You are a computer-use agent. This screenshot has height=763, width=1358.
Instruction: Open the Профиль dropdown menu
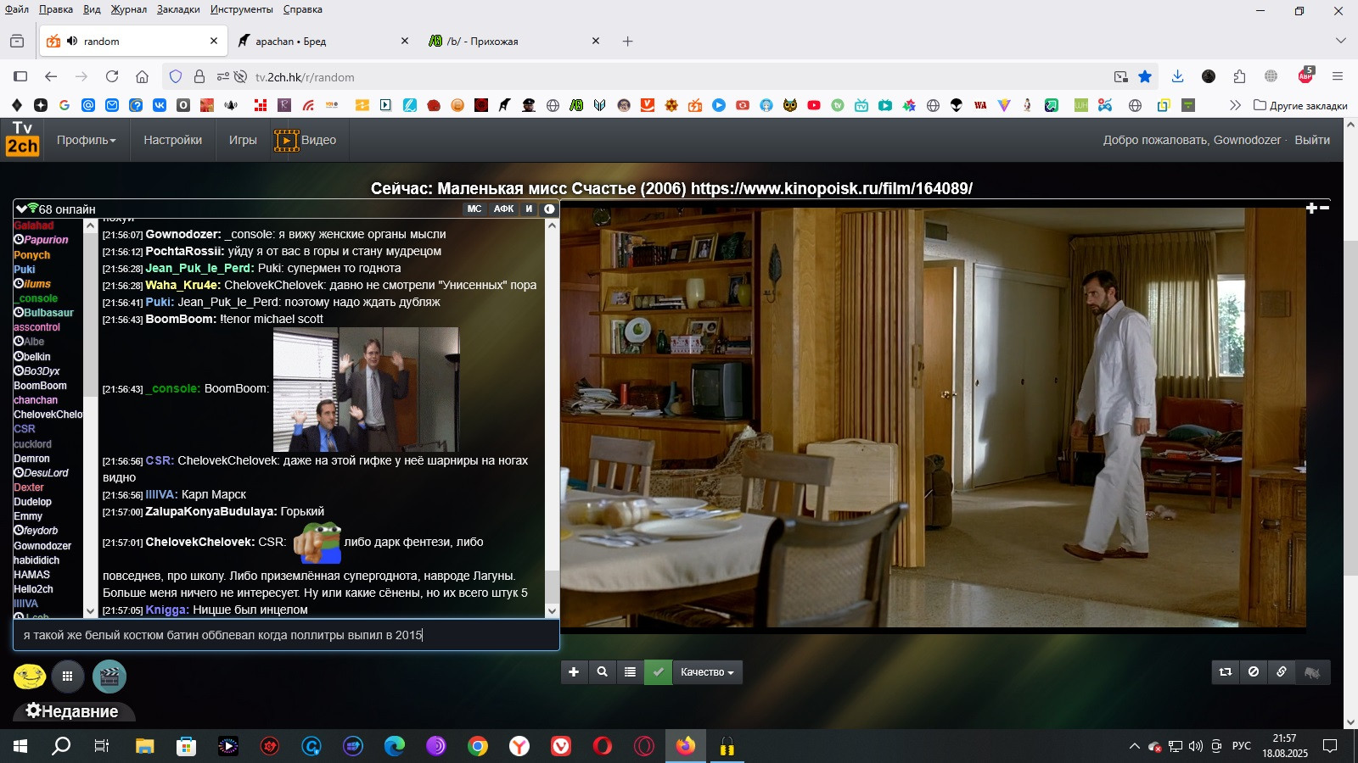(x=86, y=140)
